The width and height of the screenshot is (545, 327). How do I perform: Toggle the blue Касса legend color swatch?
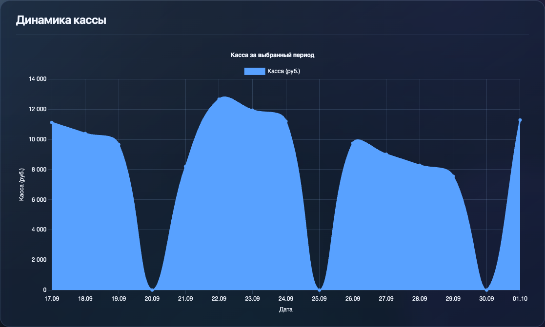pyautogui.click(x=254, y=71)
